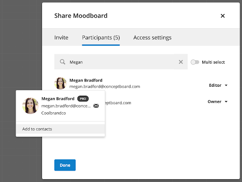Switch to the Invite tab
242x182 pixels.
click(x=61, y=38)
